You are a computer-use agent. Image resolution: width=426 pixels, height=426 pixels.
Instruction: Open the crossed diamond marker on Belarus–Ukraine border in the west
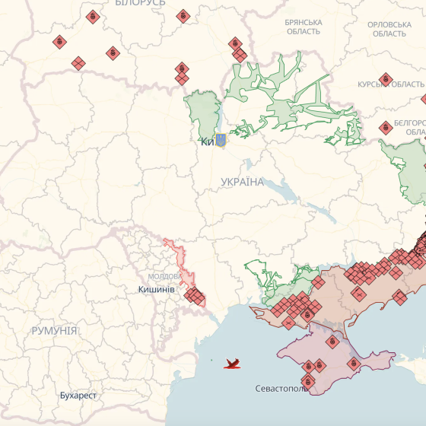78,64
